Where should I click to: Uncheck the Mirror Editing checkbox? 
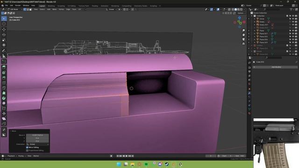[x=27, y=147]
